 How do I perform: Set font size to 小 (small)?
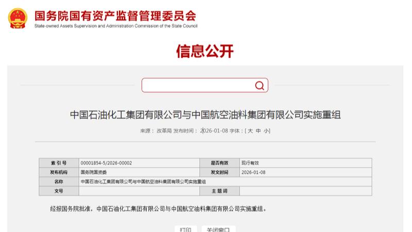[266, 131]
